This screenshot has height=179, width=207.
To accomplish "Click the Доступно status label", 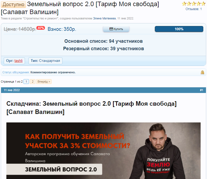I will pos(13,4).
